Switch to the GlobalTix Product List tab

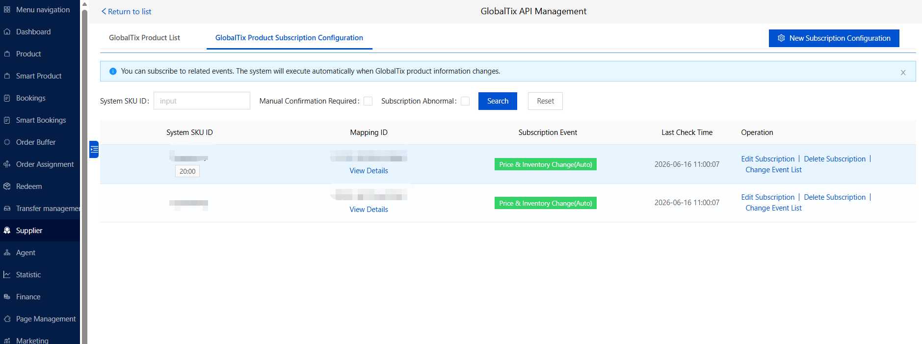144,38
